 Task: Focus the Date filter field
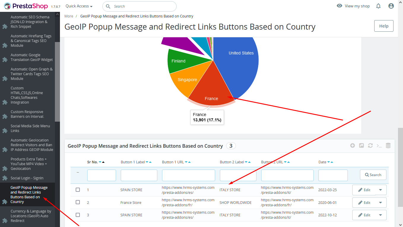[x=333, y=175]
